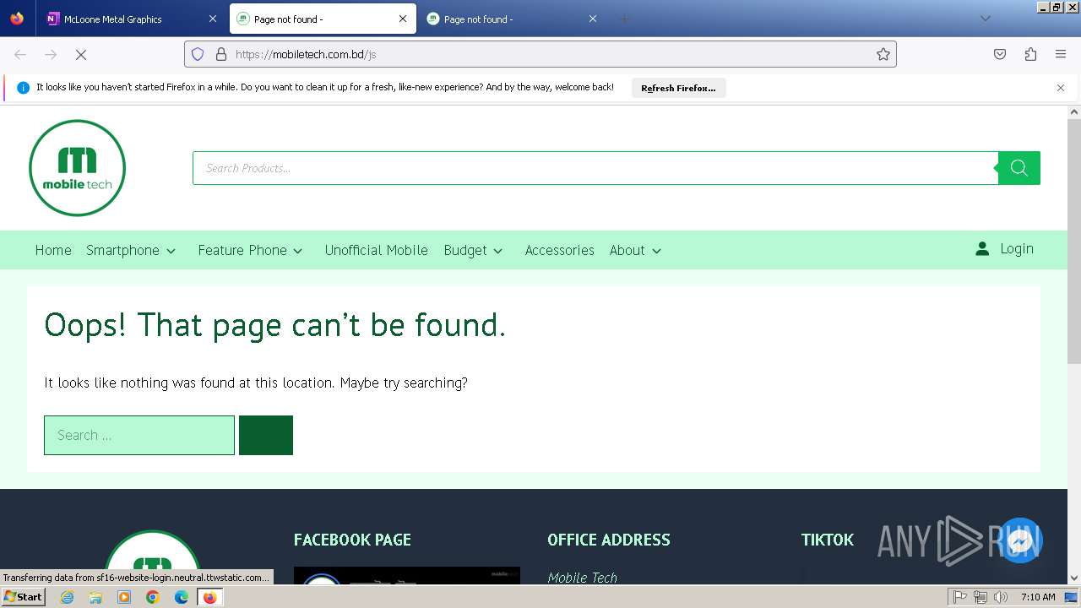Launch Chrome from taskbar
This screenshot has width=1081, height=608.
coord(153,597)
